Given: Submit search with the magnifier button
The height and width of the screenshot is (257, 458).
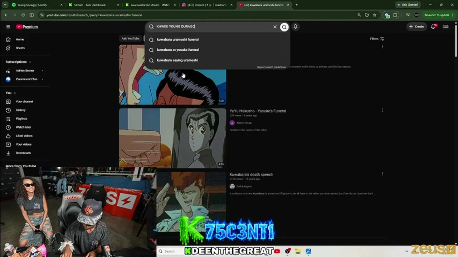Looking at the screenshot, I should [x=284, y=27].
